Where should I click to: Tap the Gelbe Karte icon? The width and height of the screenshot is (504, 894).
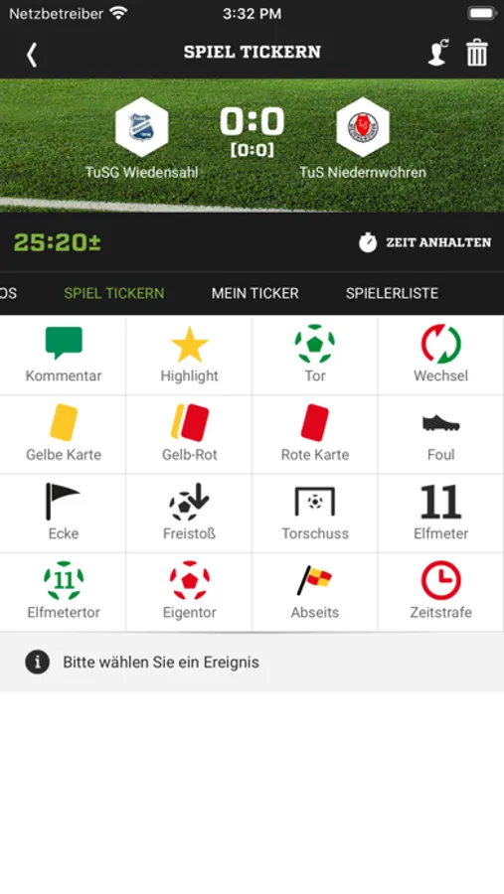coord(63,434)
